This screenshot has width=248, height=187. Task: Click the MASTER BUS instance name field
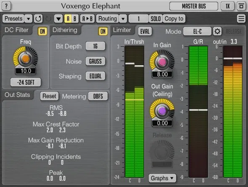pyautogui.click(x=194, y=6)
